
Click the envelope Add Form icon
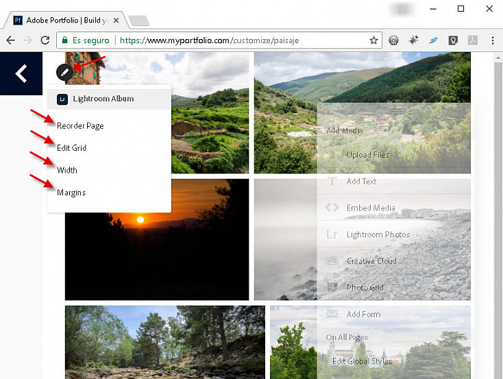tap(332, 313)
